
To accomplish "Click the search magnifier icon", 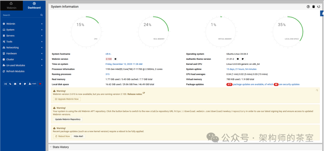I will (x=41, y=15).
